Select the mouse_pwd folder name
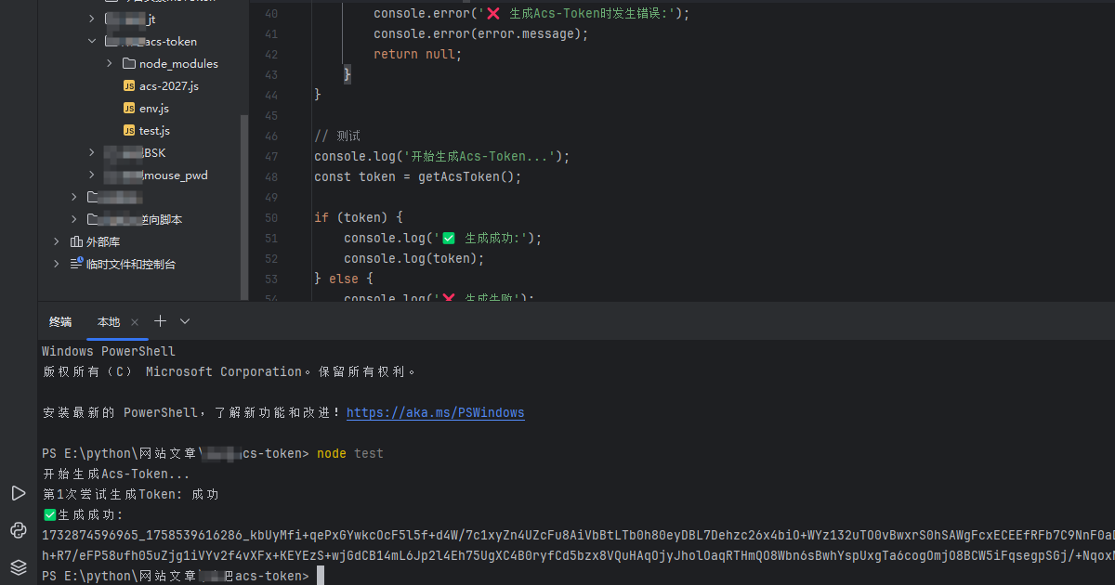This screenshot has height=585, width=1115. (175, 175)
